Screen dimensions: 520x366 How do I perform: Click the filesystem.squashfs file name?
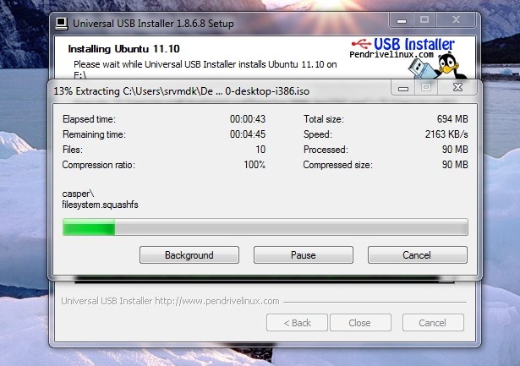pyautogui.click(x=100, y=205)
